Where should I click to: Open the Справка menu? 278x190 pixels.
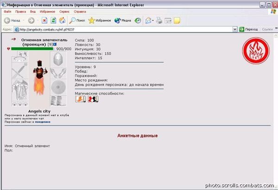click(x=80, y=12)
